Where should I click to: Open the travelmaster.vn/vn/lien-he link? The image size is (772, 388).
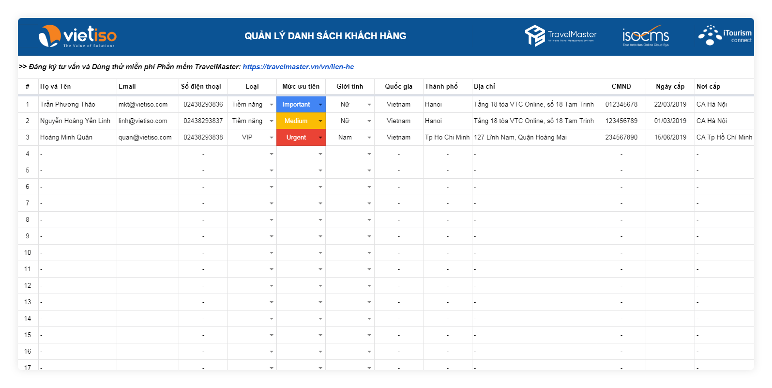click(298, 67)
